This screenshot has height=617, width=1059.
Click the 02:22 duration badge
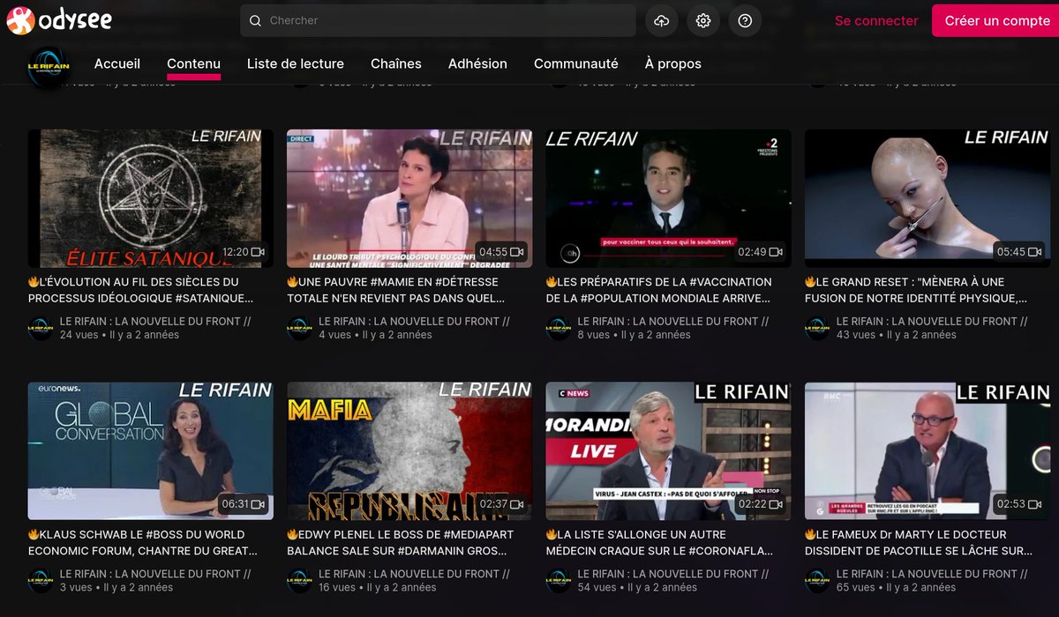pyautogui.click(x=761, y=504)
